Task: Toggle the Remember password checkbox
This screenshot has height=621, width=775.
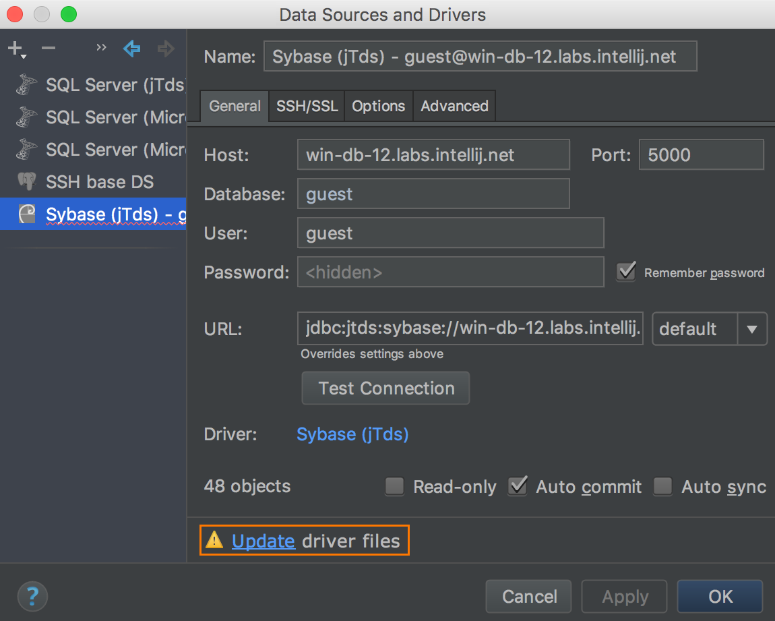Action: coord(626,272)
